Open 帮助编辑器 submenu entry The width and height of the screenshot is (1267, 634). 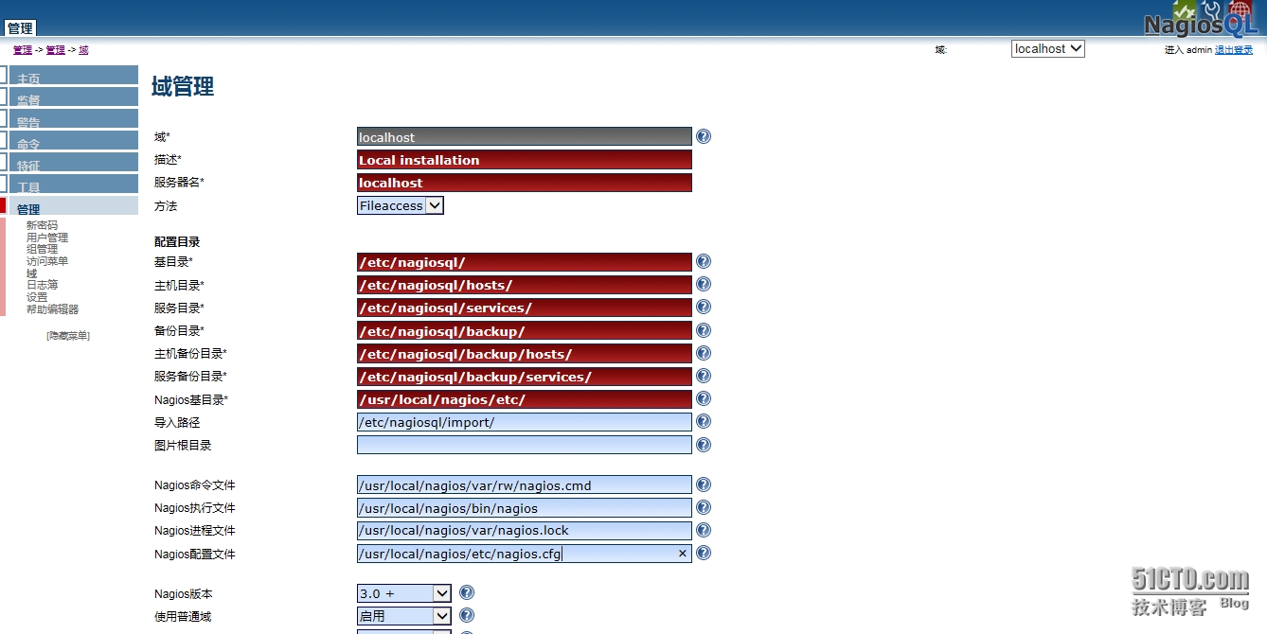(52, 309)
